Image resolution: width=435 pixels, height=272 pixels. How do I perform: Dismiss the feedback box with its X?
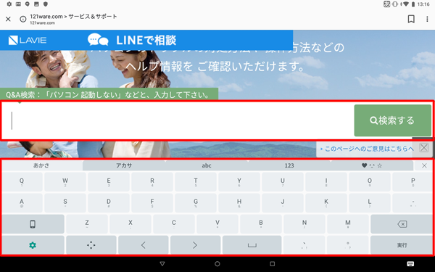[x=424, y=148]
